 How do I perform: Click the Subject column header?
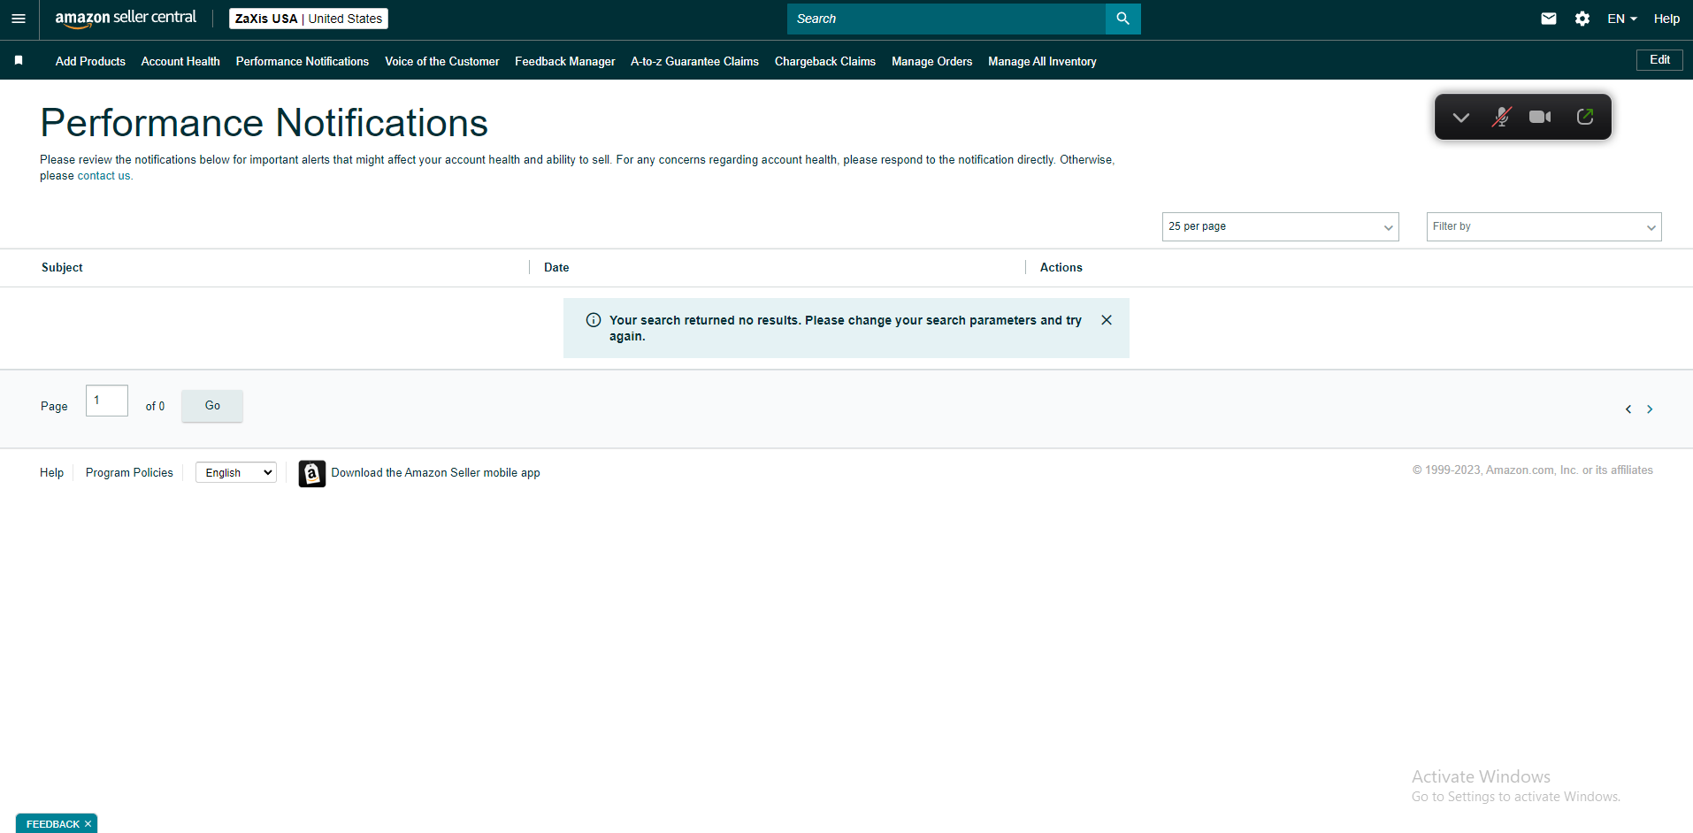coord(62,267)
